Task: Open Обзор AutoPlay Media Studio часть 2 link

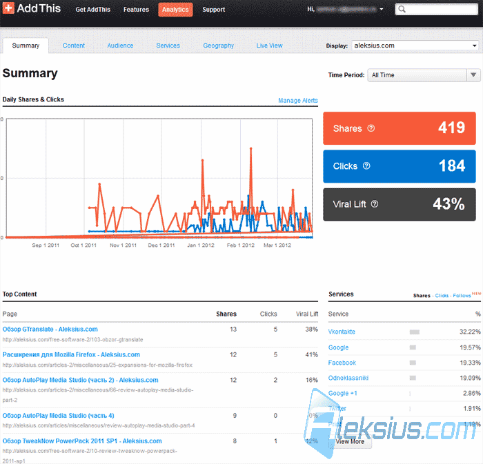Action: tap(81, 380)
